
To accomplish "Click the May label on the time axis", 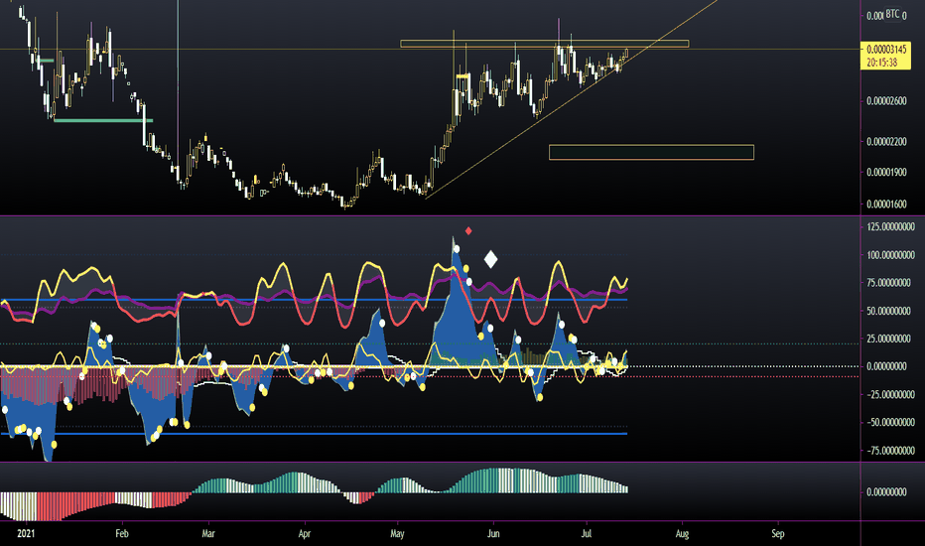I will point(398,534).
